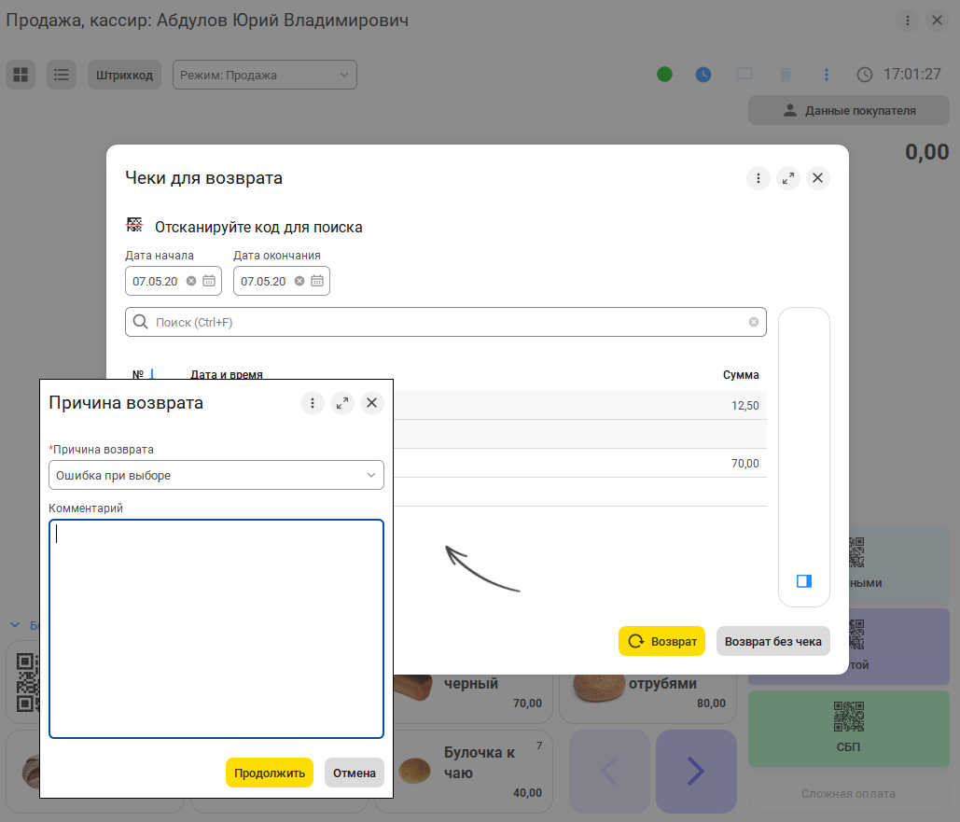Close the Продажа sale window
Viewport: 960px width, 822px height.
tap(937, 21)
